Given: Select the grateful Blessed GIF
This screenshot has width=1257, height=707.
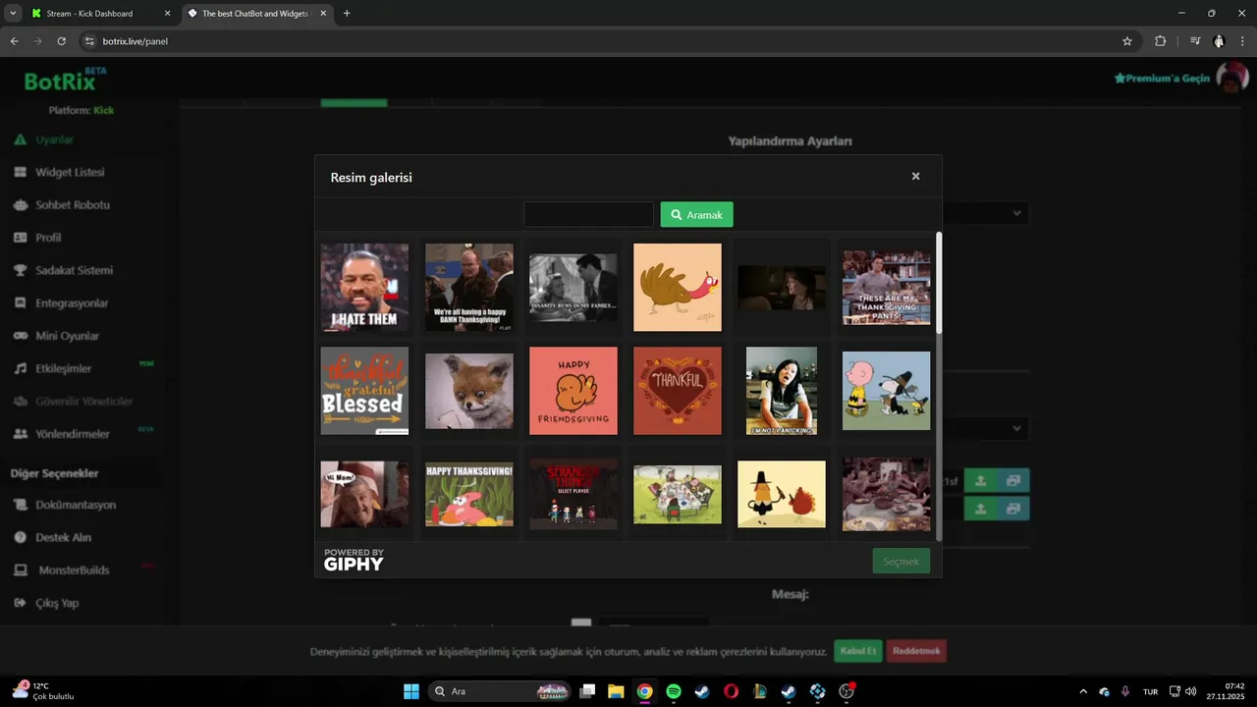Looking at the screenshot, I should tap(364, 391).
